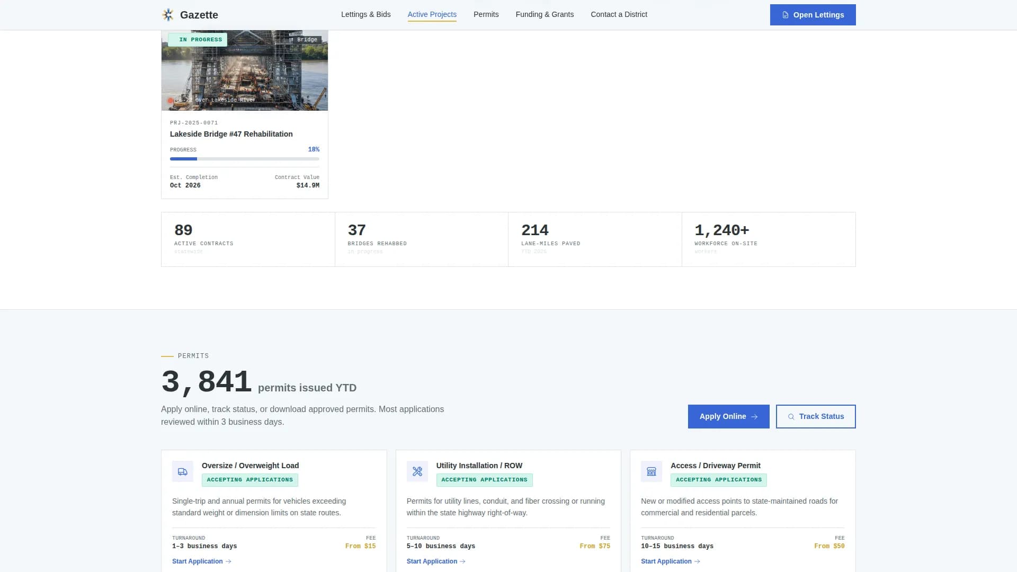This screenshot has height=572, width=1017.
Task: Click 10–15 business days turnaround
Action: tap(677, 546)
